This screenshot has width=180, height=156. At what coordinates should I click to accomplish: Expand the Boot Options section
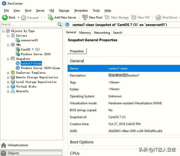point(124,142)
